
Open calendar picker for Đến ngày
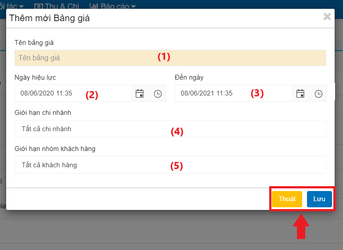pos(300,93)
